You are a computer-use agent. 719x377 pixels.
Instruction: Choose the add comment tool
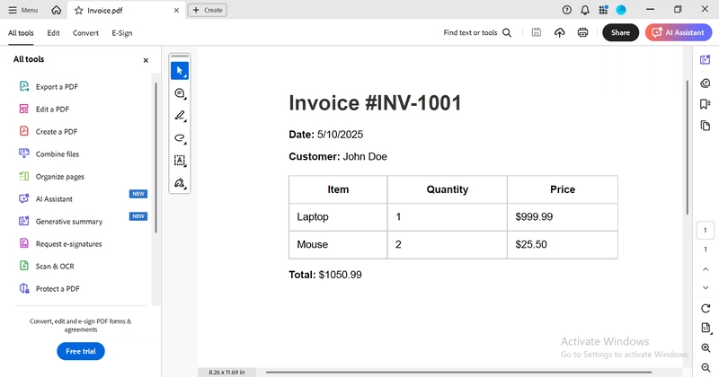click(x=180, y=93)
